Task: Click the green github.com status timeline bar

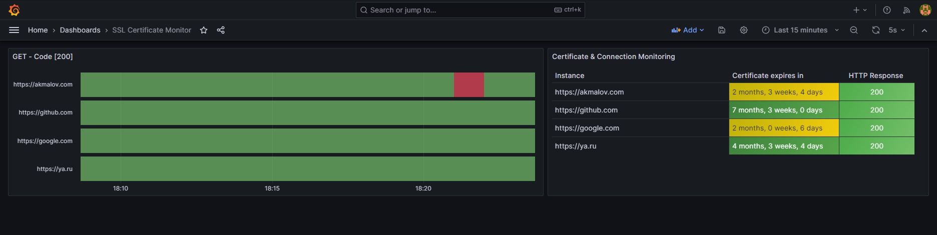Action: pos(308,112)
